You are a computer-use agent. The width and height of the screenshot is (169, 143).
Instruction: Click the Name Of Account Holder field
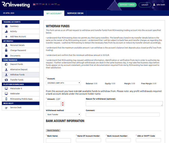[x=88, y=140]
